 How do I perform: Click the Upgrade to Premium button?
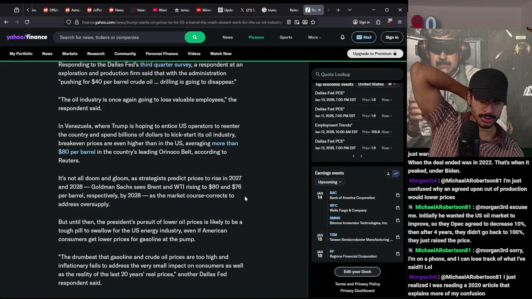[x=375, y=54]
